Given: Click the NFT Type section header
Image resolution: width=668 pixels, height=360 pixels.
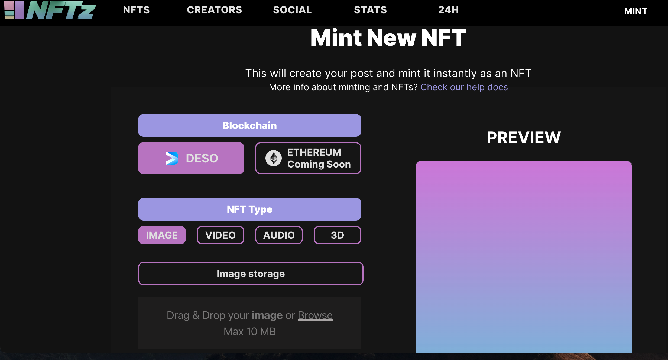Looking at the screenshot, I should point(250,209).
